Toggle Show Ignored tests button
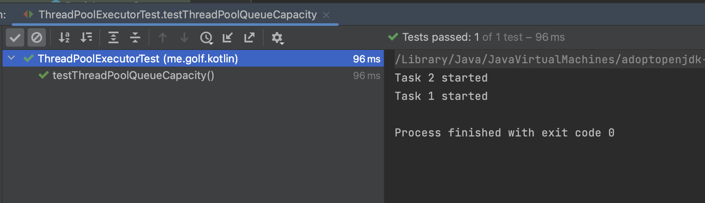 37,38
